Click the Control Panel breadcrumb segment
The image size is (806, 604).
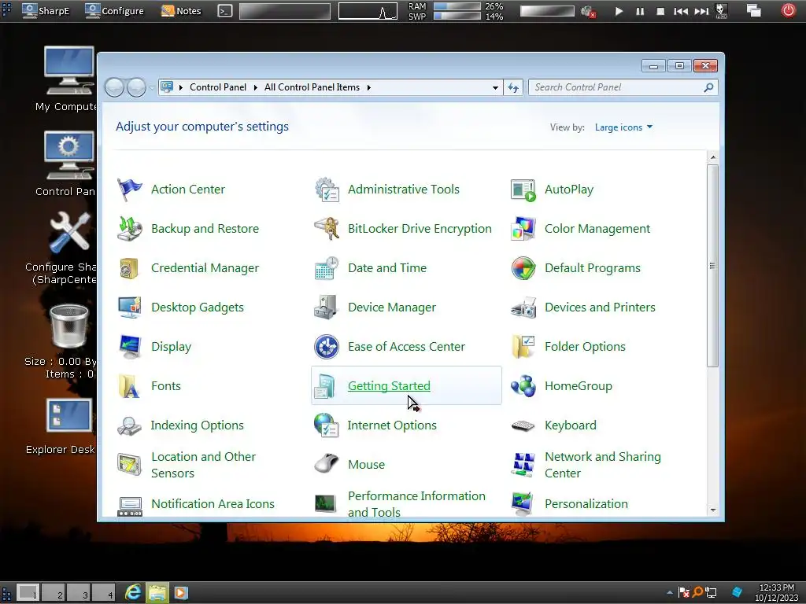point(218,87)
